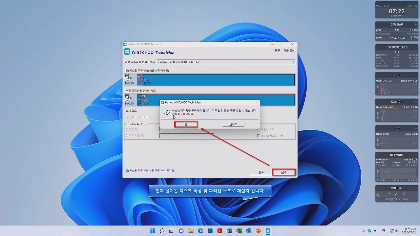The image size is (420, 236).
Task: Collapse the (C:) drive widget
Action: pyautogui.click(x=416, y=75)
